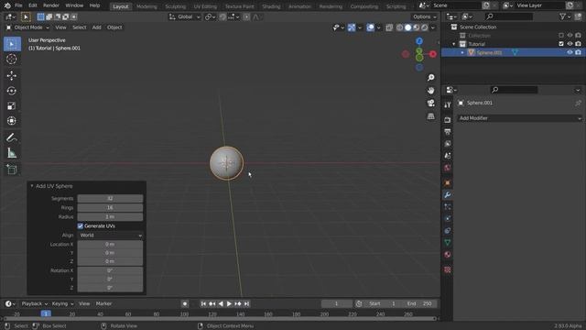Switch to the Shading workspace tab
The width and height of the screenshot is (586, 330).
click(271, 6)
